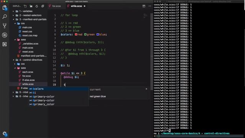Open main.scss in the Explorer
The height and width of the screenshot is (138, 245).
28,48
